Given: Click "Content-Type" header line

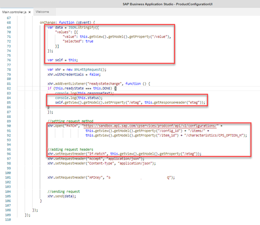Looking at the screenshot, I should click(x=102, y=163).
